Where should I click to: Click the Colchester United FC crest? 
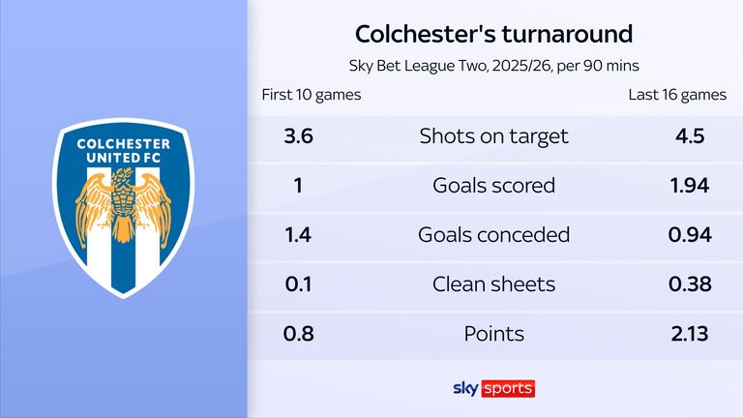click(123, 209)
